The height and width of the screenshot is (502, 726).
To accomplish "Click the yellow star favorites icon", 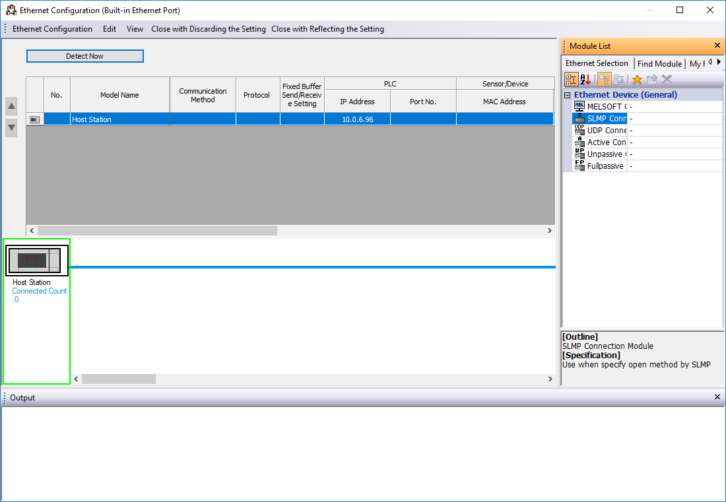I will 637,80.
